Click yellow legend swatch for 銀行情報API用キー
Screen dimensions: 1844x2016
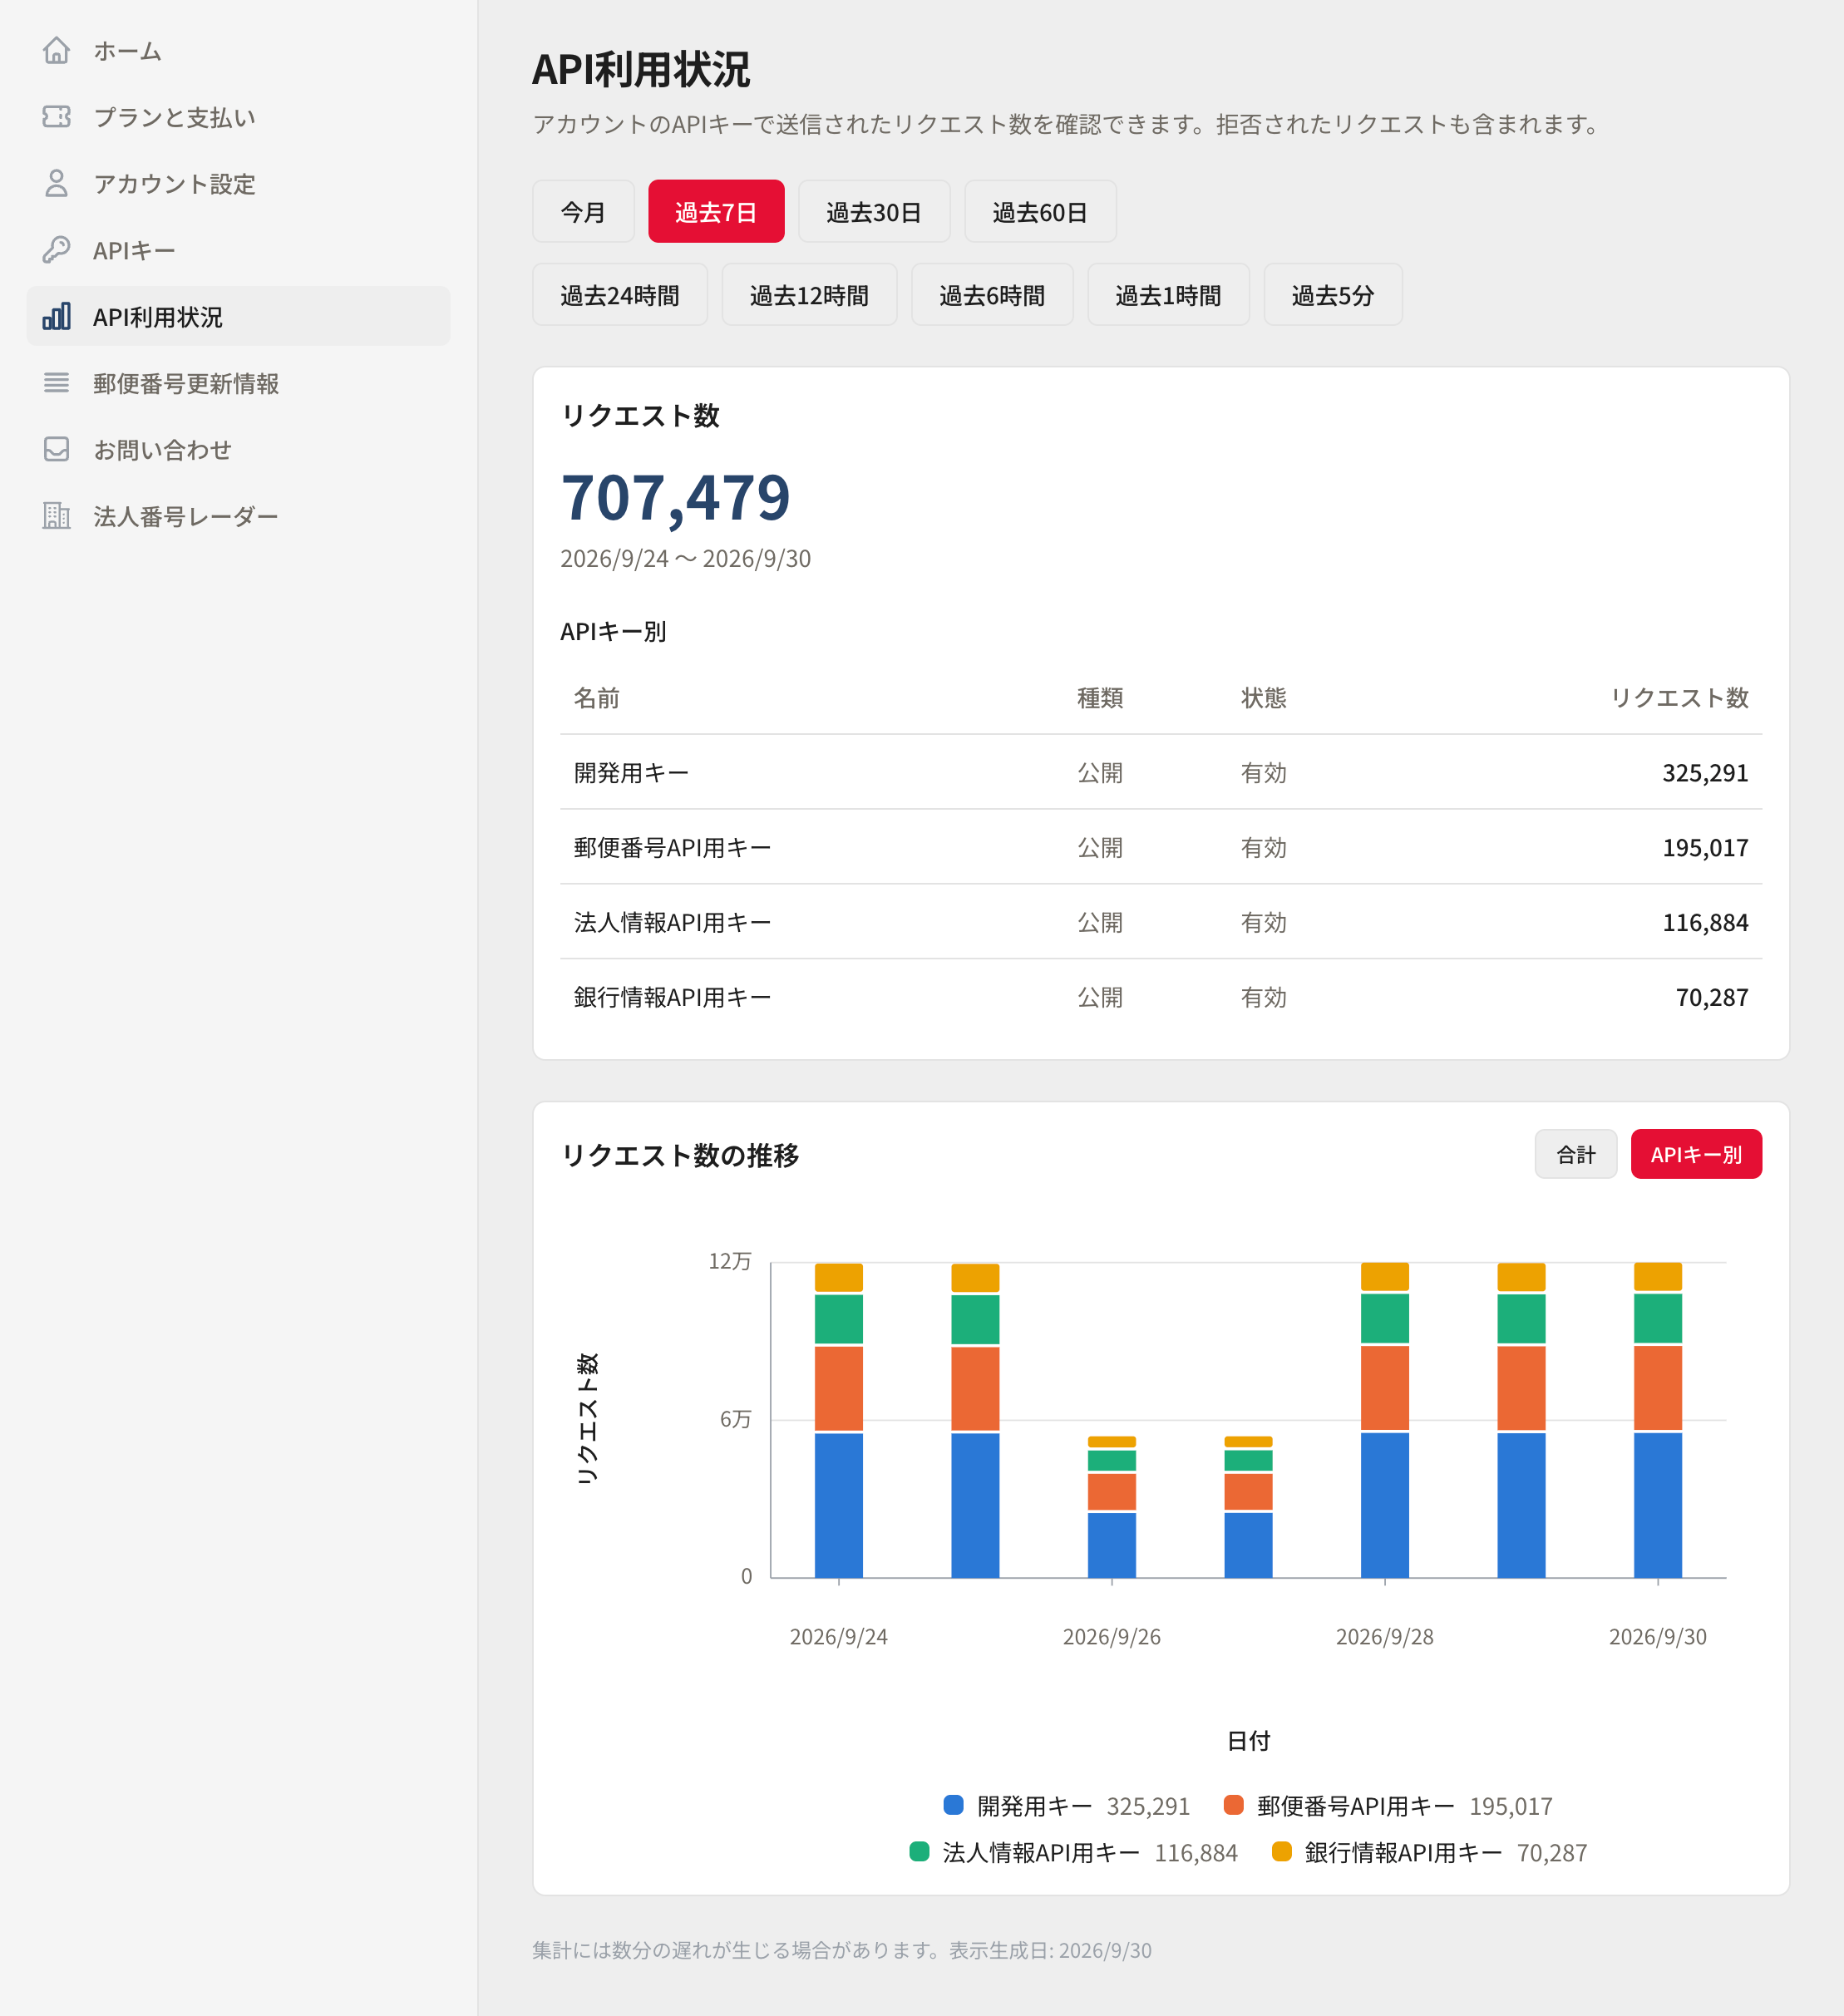(1282, 1852)
